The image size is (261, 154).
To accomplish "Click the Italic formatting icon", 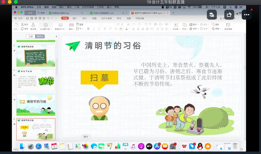I will click(93, 29).
